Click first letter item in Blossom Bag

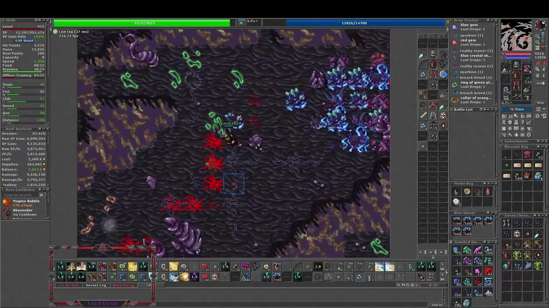click(x=517, y=165)
